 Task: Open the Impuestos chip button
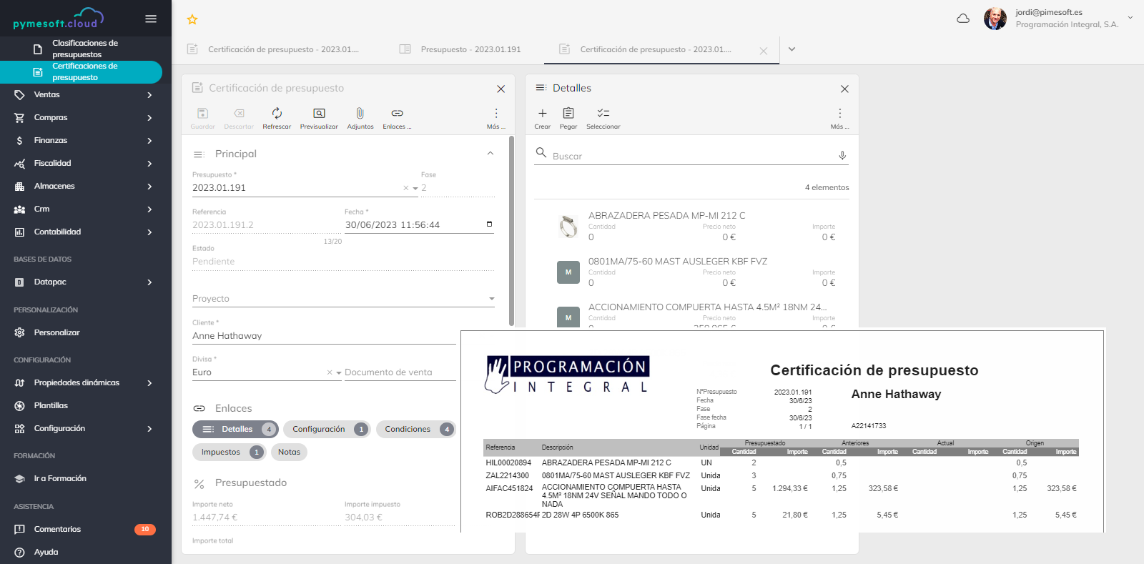click(228, 452)
